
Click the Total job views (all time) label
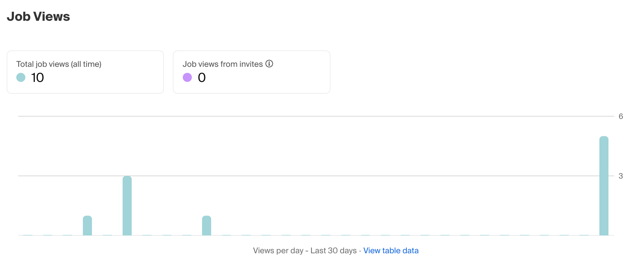(59, 64)
